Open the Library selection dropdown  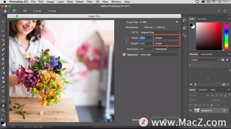tap(204, 60)
